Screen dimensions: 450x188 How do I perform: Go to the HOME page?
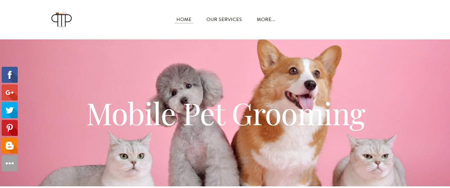184,19
